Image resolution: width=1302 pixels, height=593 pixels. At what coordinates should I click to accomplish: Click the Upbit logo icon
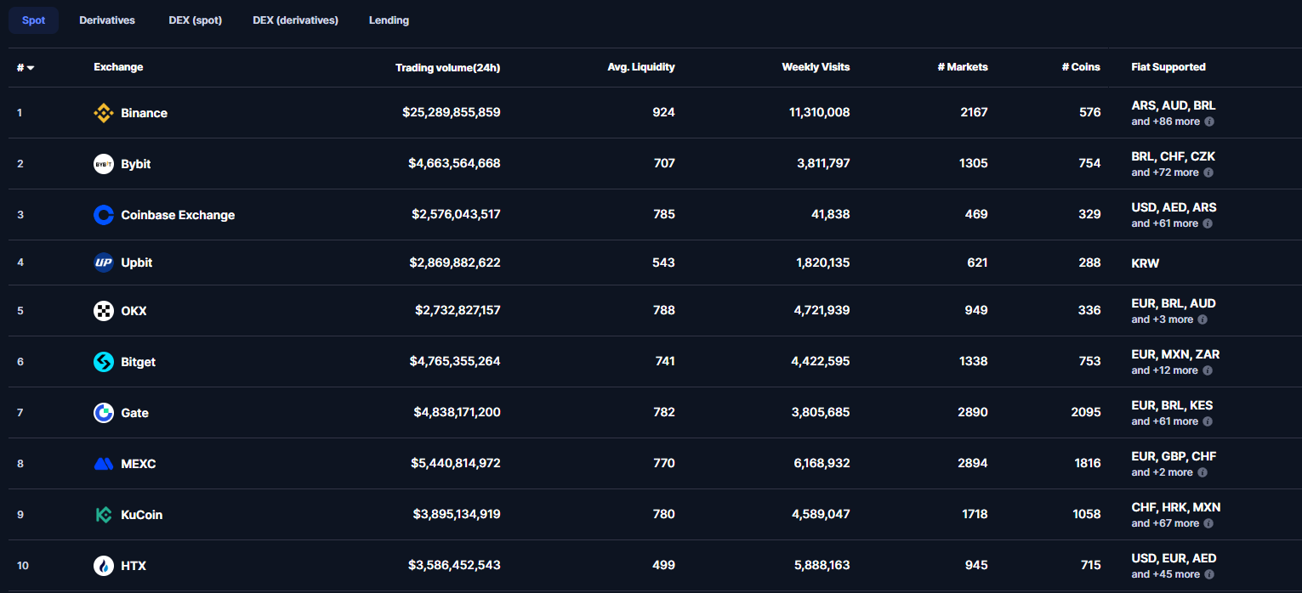[103, 263]
